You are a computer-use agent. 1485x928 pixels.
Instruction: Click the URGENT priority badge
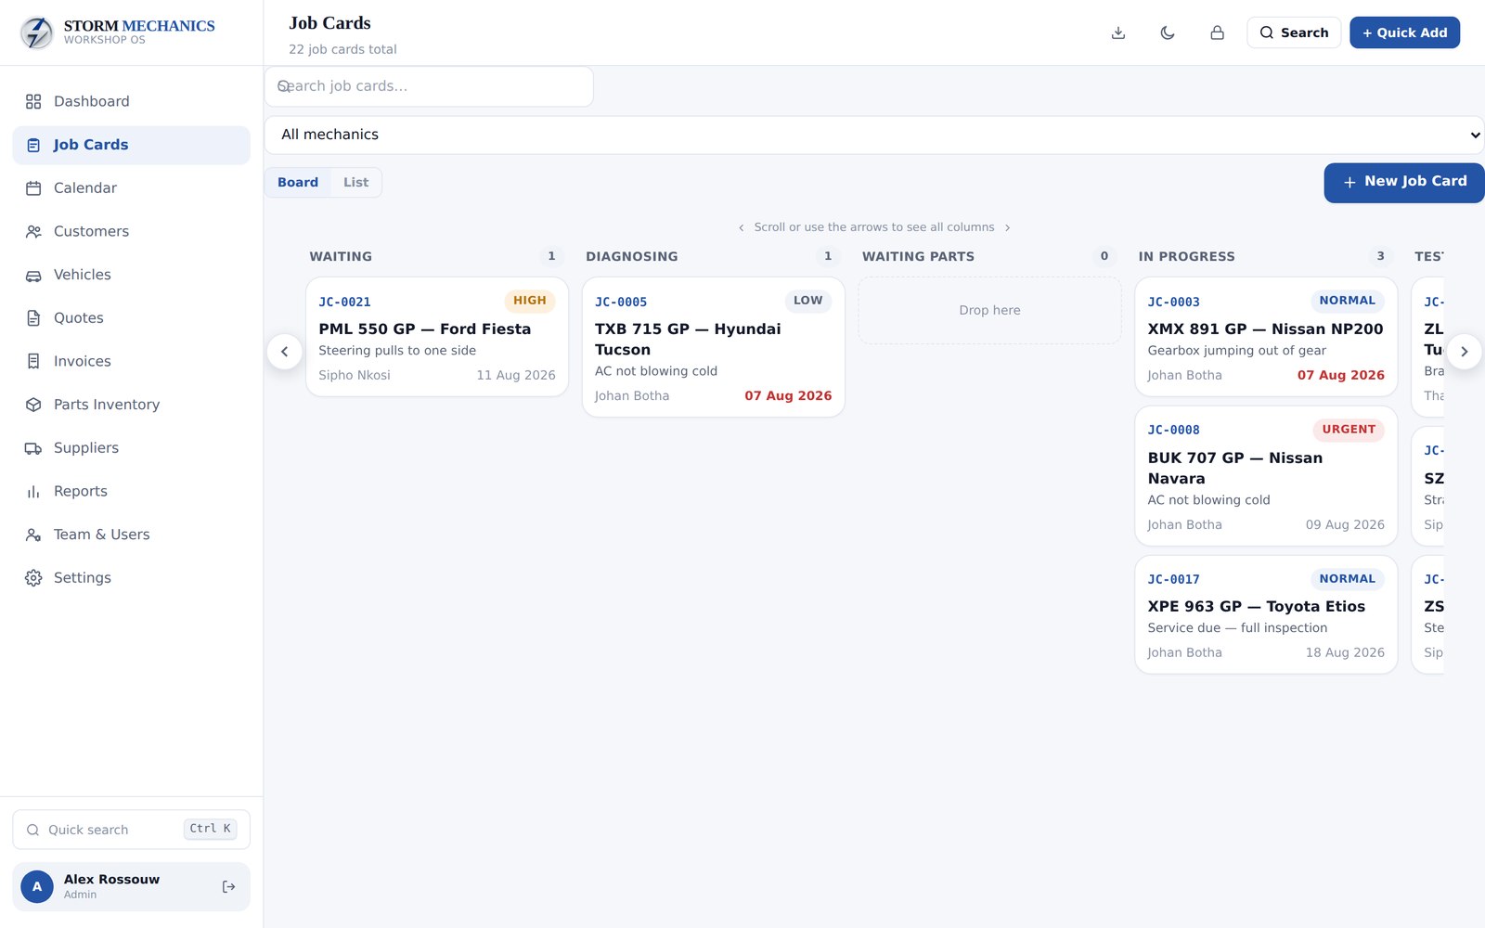coord(1349,430)
